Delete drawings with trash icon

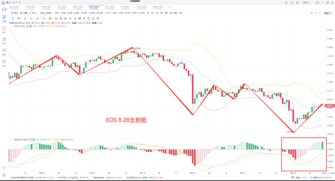click(98, 19)
